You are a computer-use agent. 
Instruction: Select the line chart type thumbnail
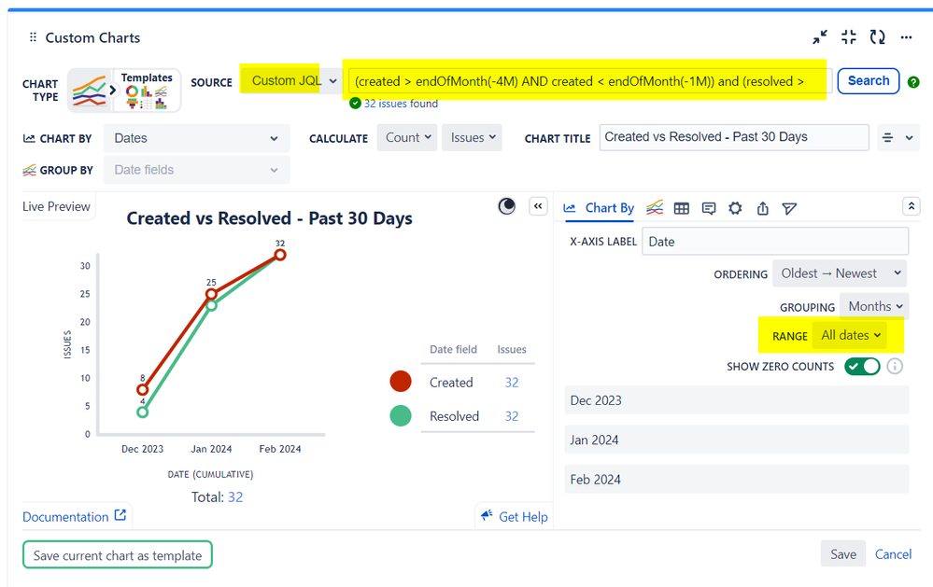pyautogui.click(x=90, y=91)
